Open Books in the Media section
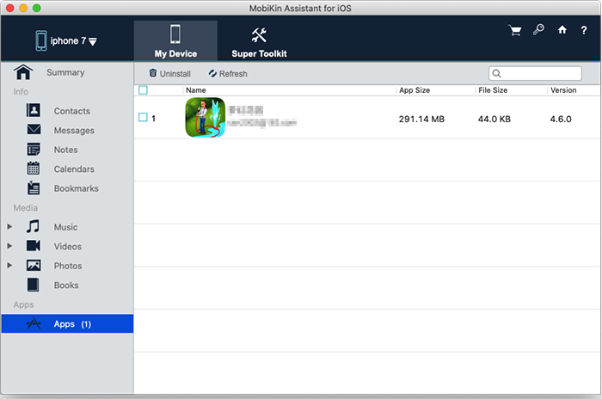This screenshot has height=399, width=602. pos(65,285)
